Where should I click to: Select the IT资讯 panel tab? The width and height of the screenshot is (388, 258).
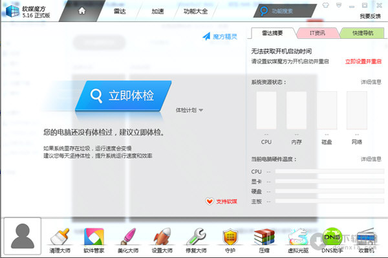[318, 33]
